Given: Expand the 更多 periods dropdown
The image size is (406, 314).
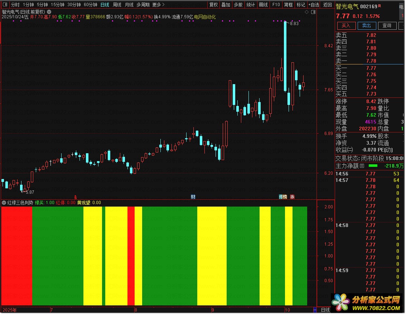Looking at the screenshot, I should pyautogui.click(x=158, y=5).
